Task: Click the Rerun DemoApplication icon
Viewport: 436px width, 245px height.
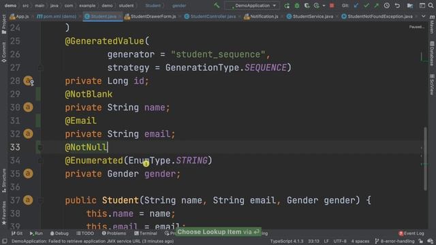Action: [287, 5]
